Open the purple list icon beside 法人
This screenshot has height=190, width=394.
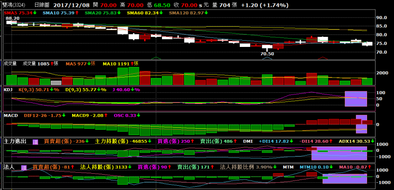point(24,168)
